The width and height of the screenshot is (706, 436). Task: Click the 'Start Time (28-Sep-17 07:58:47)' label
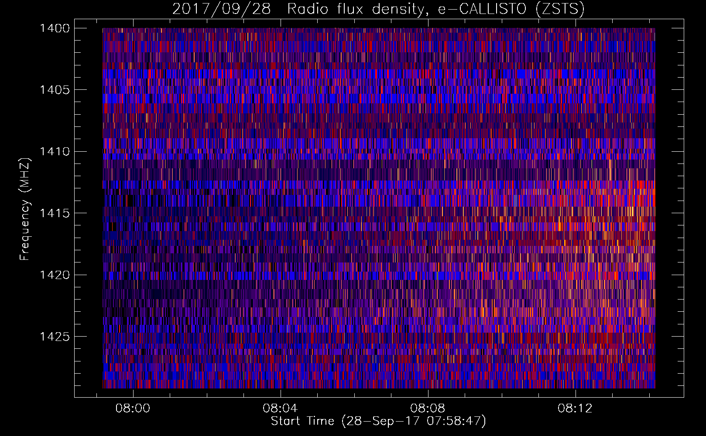click(378, 421)
